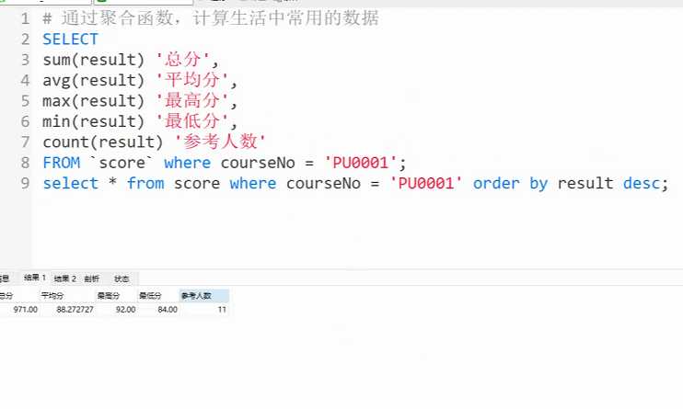Select the 参考人数 column header

click(x=203, y=296)
